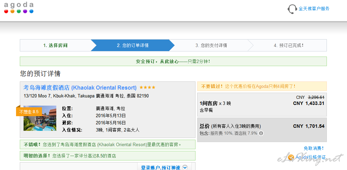This screenshot has width=347, height=170.
Task: Click the hotel photo thumbnail
Action: pos(40,118)
